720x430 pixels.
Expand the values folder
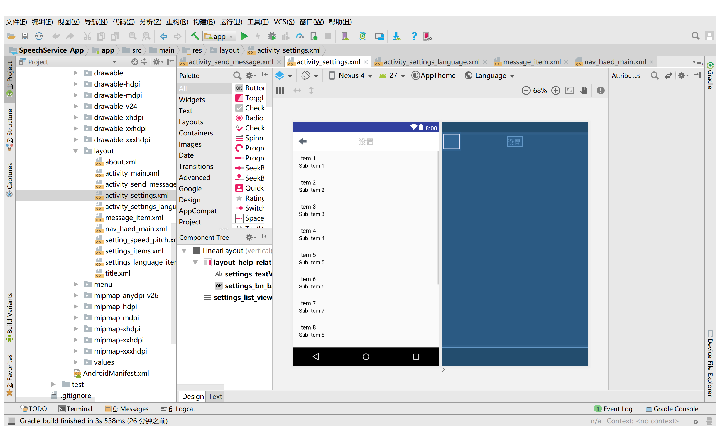tap(75, 362)
